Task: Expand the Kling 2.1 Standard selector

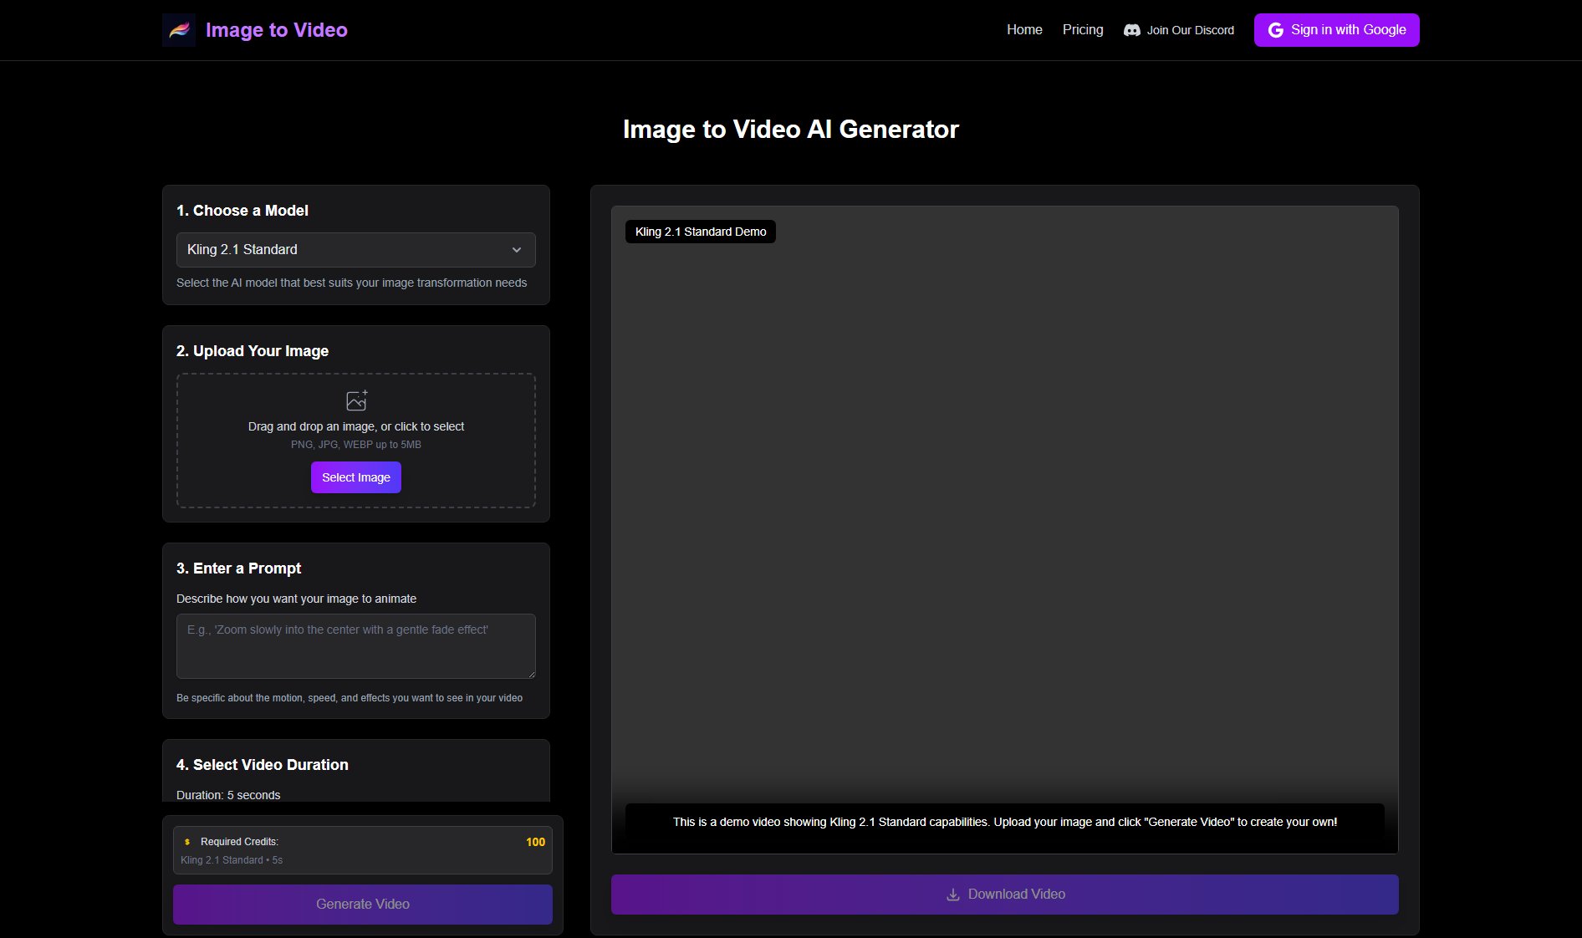Action: pyautogui.click(x=355, y=250)
